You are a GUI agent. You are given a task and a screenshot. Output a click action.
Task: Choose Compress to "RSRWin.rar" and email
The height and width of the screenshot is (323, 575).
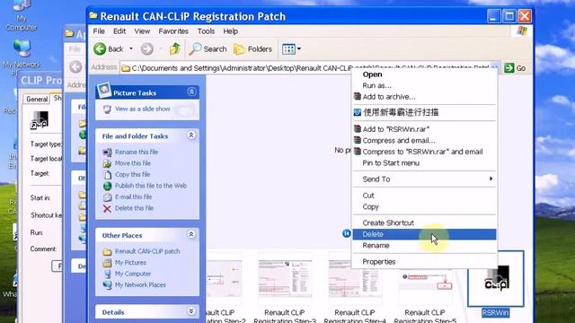point(424,152)
